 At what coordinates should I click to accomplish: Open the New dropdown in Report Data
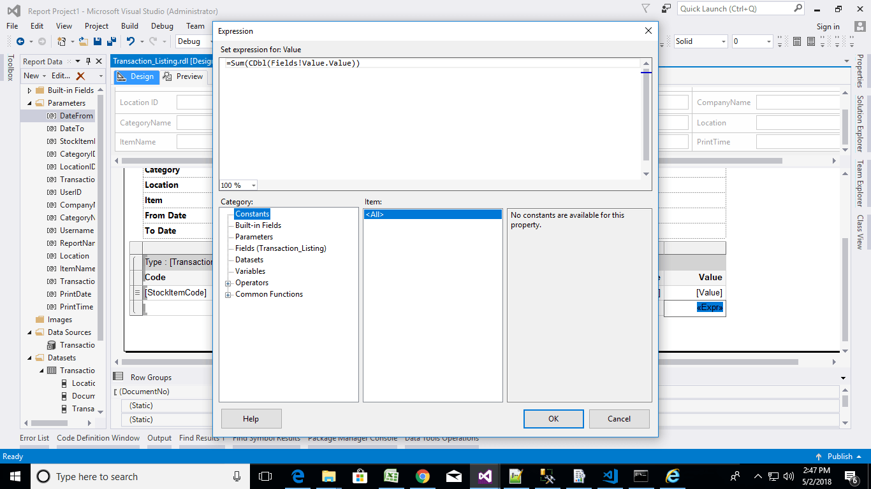click(34, 76)
